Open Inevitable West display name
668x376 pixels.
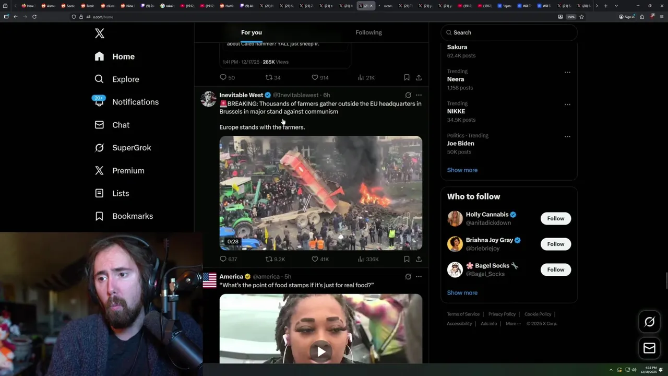coord(241,95)
